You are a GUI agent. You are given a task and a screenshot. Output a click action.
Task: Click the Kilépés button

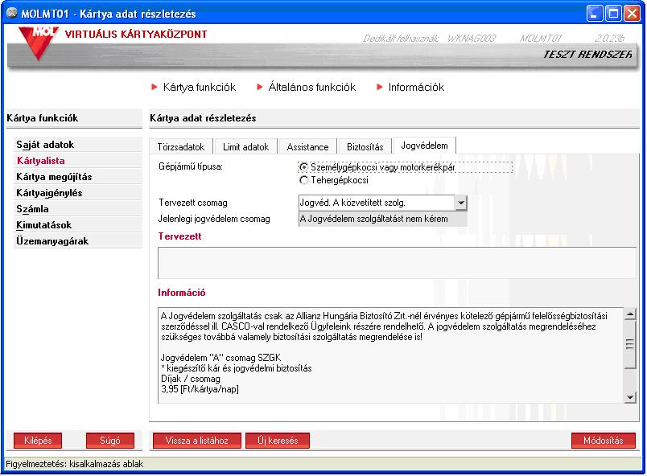pyautogui.click(x=38, y=440)
